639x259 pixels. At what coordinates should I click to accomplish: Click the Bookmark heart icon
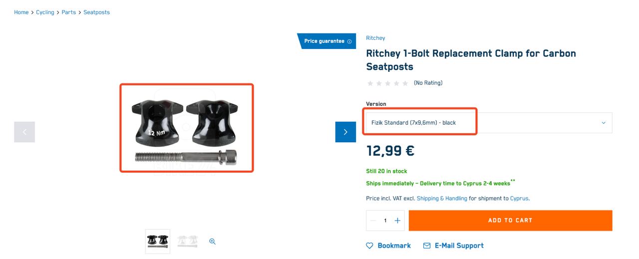(x=370, y=246)
